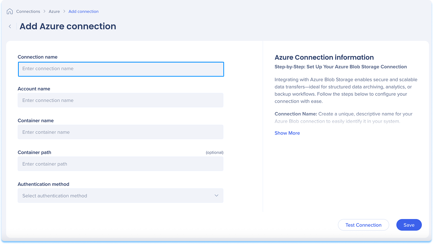Go back using the arrow beside title
This screenshot has width=433, height=244.
pyautogui.click(x=10, y=26)
